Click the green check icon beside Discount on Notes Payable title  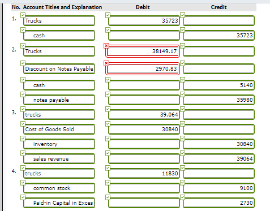23,63
